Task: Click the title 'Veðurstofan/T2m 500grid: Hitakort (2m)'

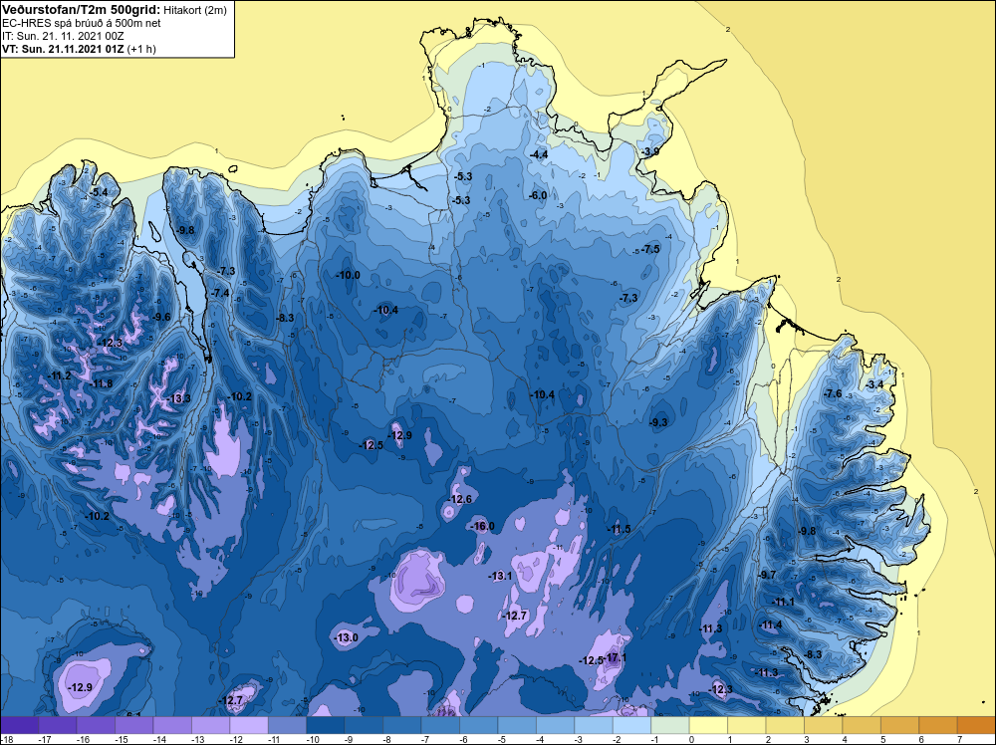Action: click(x=115, y=10)
